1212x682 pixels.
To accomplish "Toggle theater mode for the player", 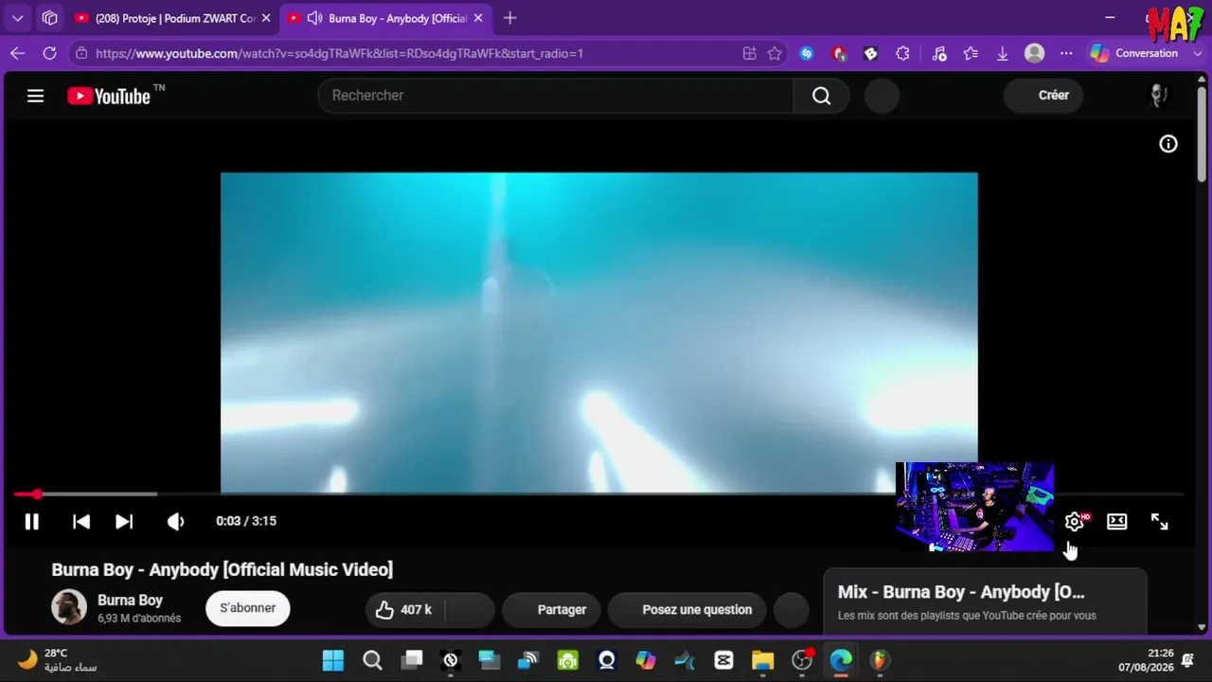I will [1117, 521].
